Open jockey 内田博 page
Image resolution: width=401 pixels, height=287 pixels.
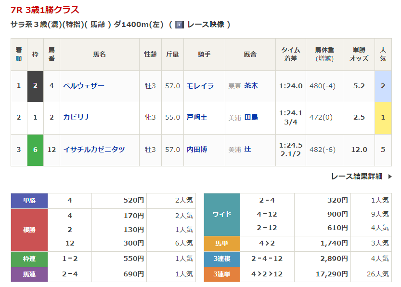click(197, 150)
